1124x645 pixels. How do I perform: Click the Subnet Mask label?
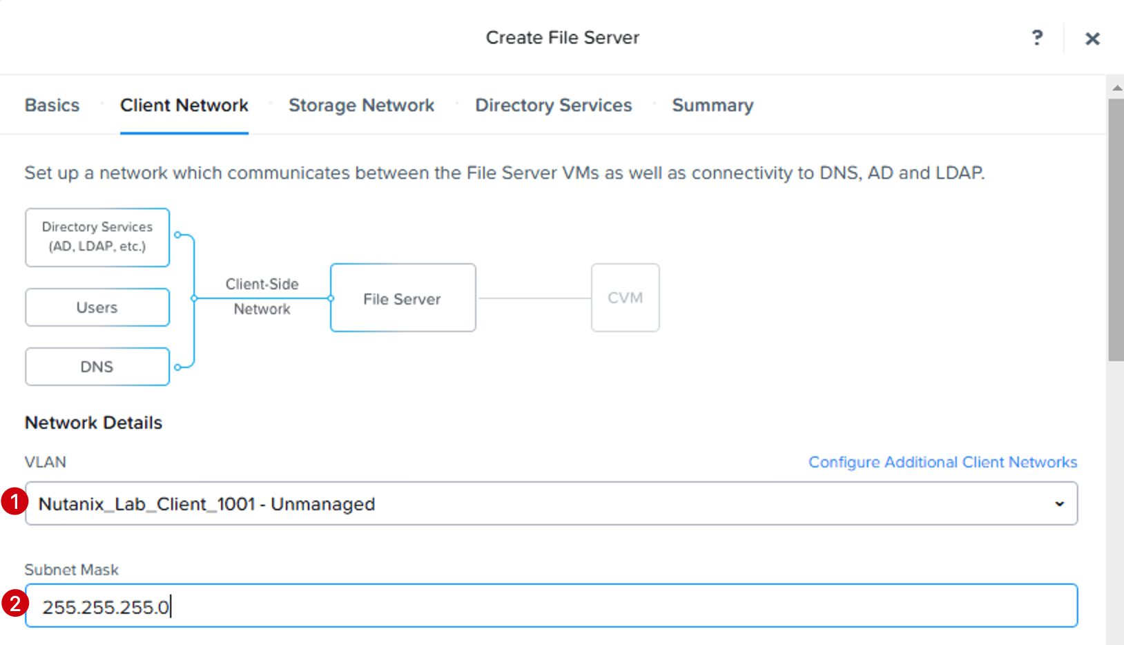click(72, 570)
